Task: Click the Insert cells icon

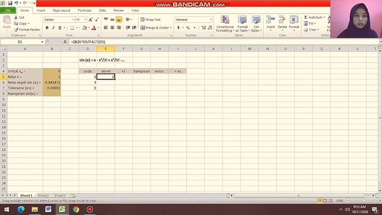Action: click(x=270, y=20)
